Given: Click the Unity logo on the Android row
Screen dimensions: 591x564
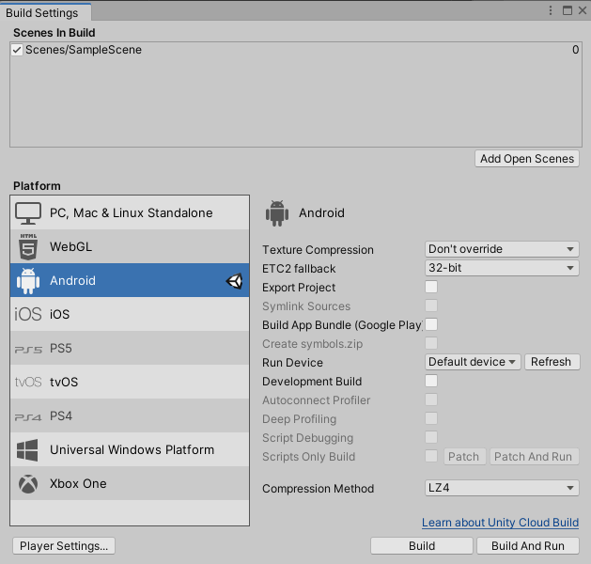Looking at the screenshot, I should pos(234,281).
